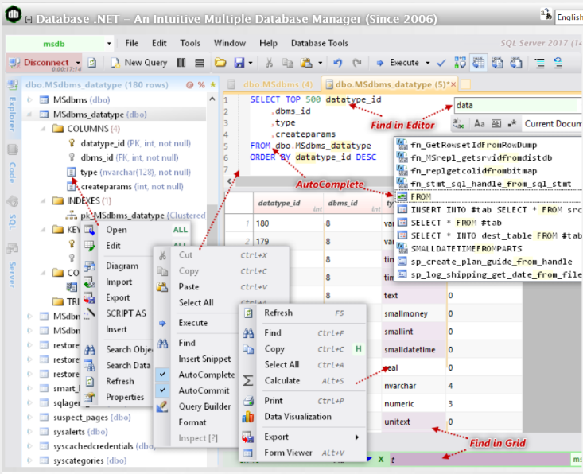Click the Find in Grid filter field
The width and height of the screenshot is (583, 474).
coord(479,460)
